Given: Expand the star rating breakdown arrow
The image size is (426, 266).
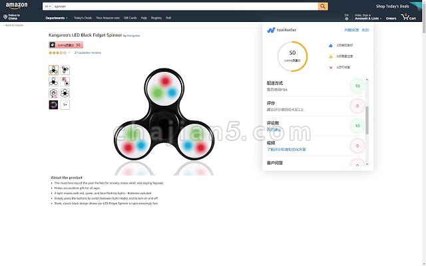Looking at the screenshot, I should click(x=69, y=53).
